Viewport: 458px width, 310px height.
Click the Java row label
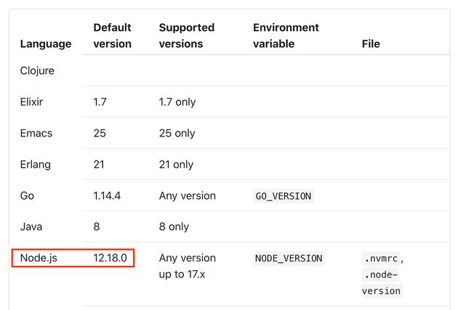click(x=31, y=227)
